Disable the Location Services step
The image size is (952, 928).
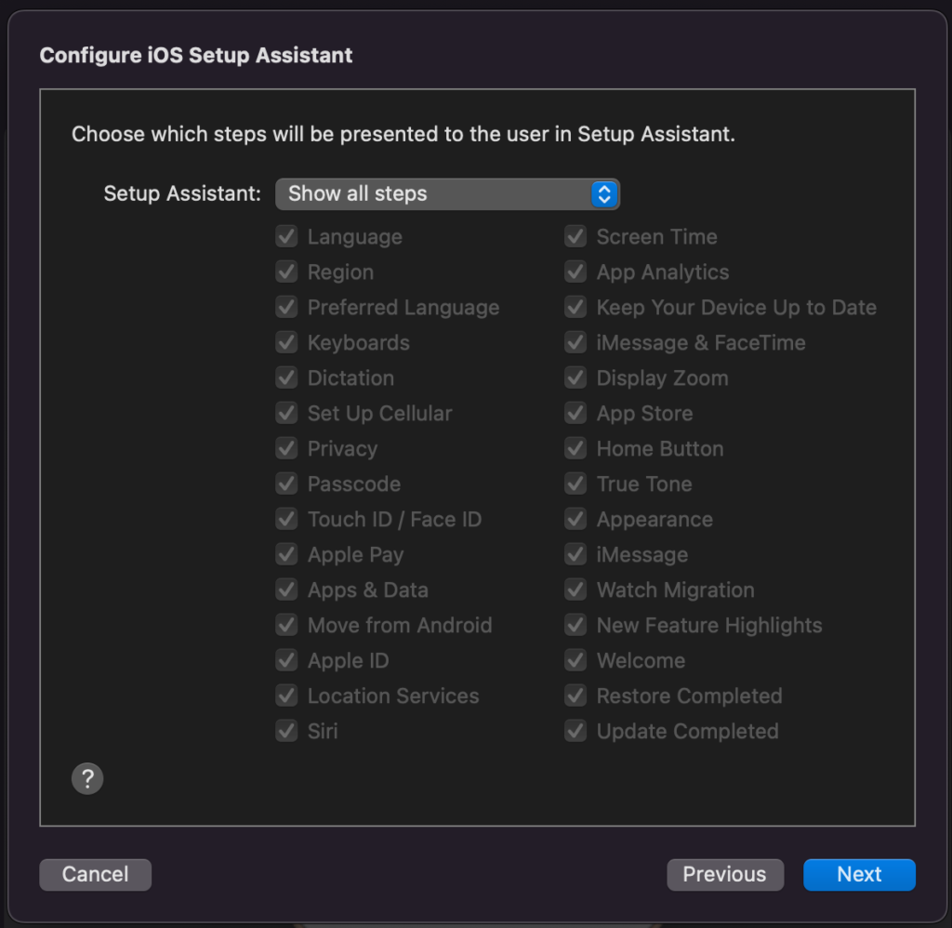pyautogui.click(x=286, y=696)
